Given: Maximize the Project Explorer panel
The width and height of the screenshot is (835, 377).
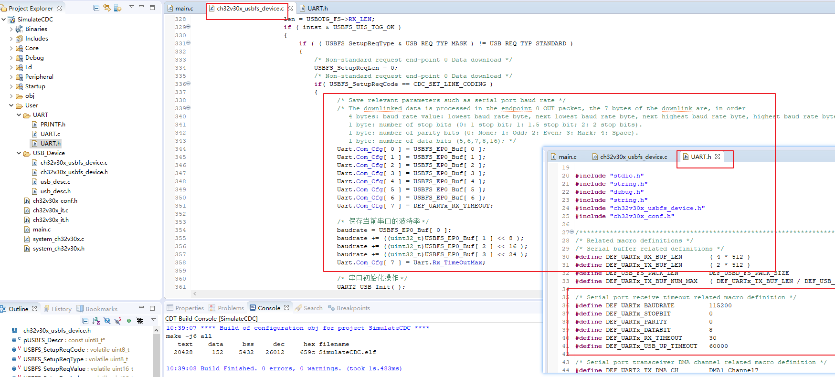Looking at the screenshot, I should pos(152,7).
